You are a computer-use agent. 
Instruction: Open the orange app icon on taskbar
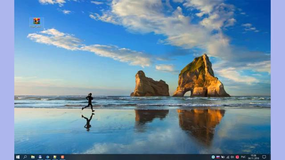[62, 157]
